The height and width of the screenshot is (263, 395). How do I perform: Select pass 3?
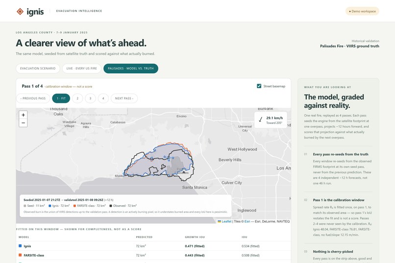(90, 98)
